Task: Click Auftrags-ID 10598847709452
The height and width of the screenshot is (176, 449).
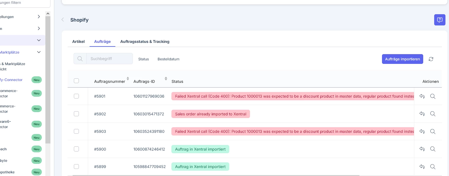Action: point(149,167)
